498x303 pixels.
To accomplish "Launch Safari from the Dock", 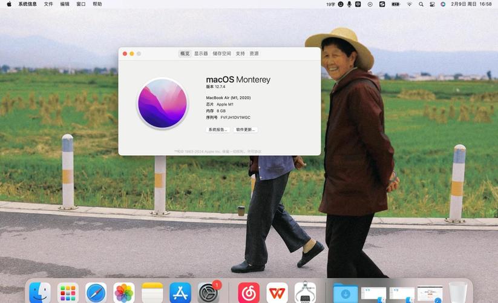I will [x=96, y=293].
